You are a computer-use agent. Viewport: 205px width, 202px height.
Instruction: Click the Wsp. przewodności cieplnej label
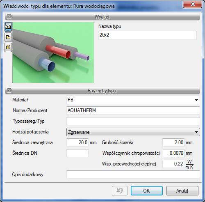(x=129, y=164)
